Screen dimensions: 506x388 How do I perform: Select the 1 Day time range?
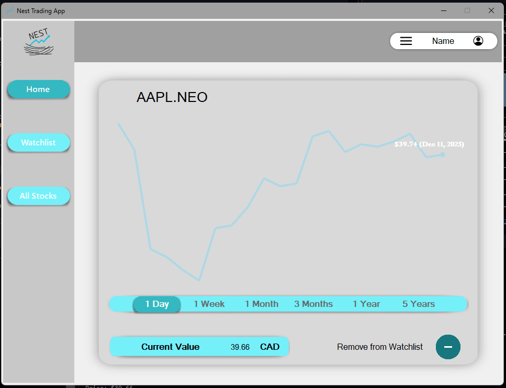pyautogui.click(x=156, y=304)
